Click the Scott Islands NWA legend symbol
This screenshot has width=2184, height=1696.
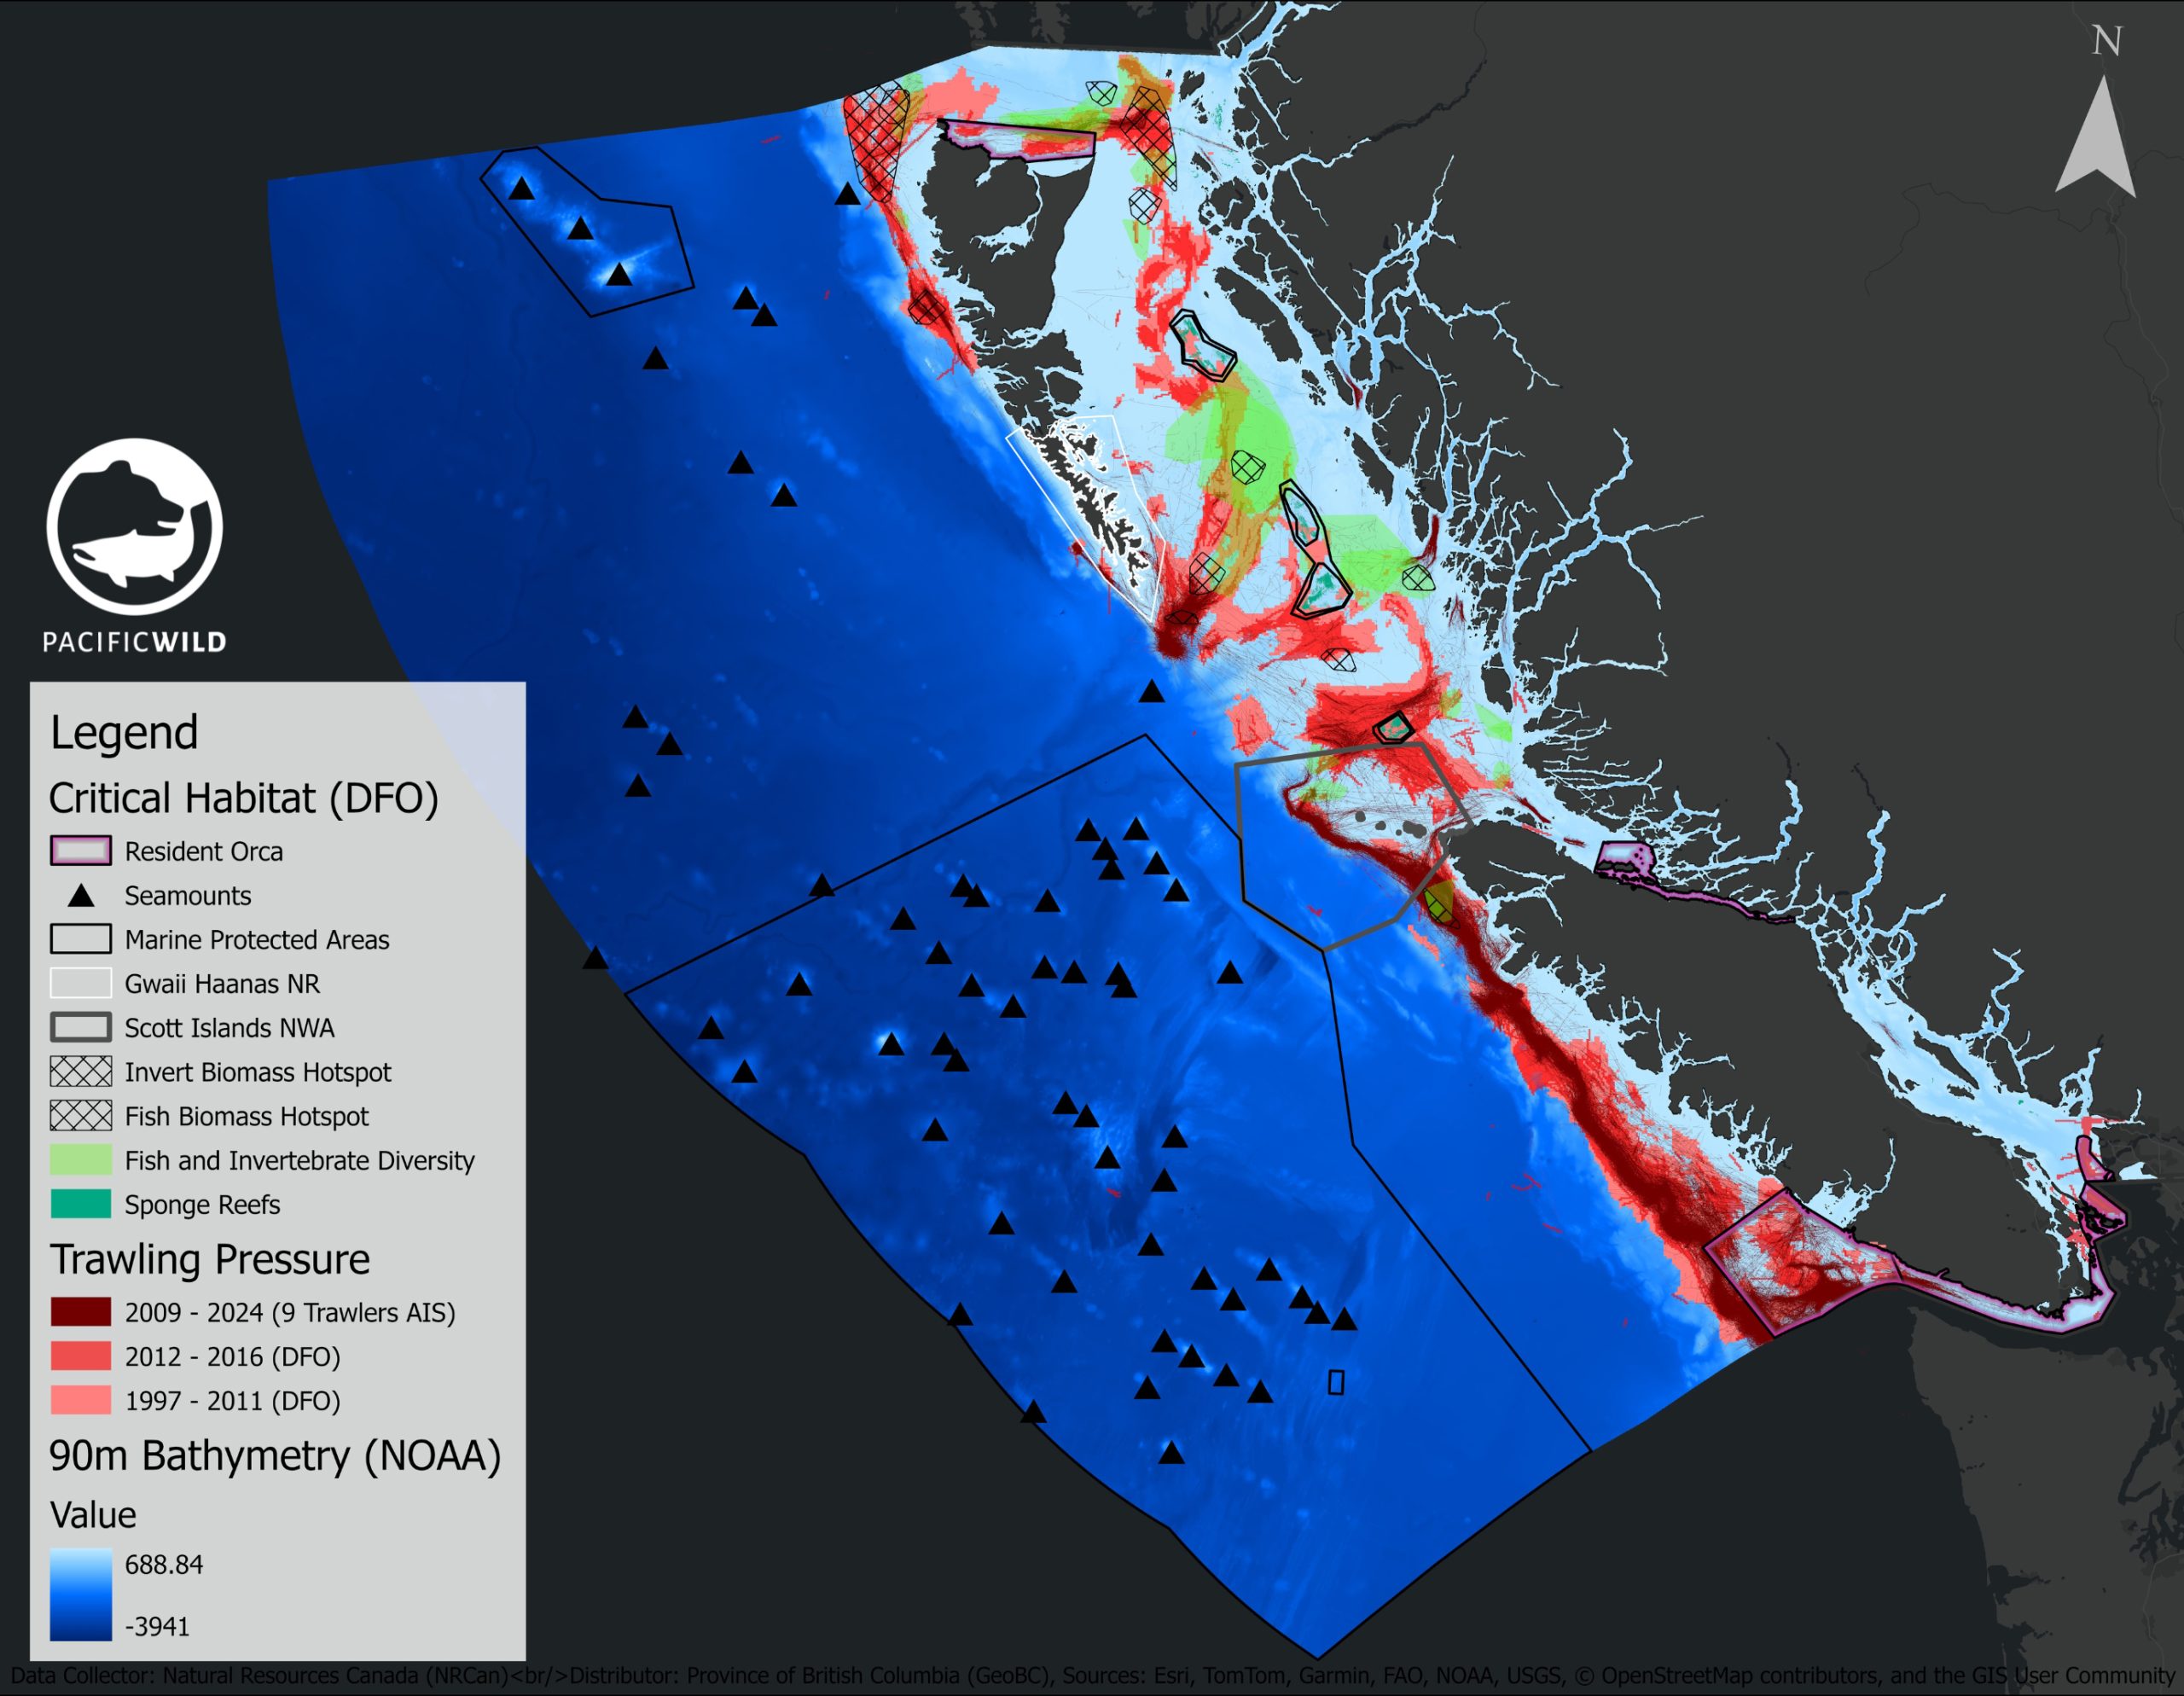pos(81,1028)
